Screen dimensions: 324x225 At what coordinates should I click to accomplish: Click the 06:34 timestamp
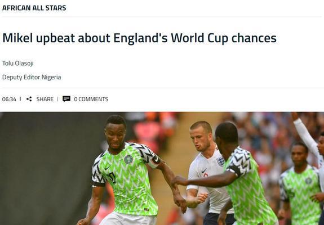point(9,99)
